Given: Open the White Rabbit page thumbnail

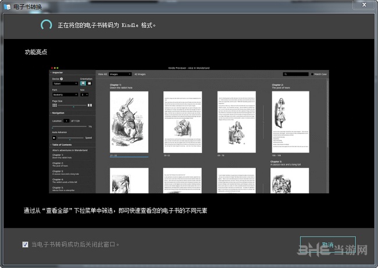Looking at the screenshot, I should point(129,122).
